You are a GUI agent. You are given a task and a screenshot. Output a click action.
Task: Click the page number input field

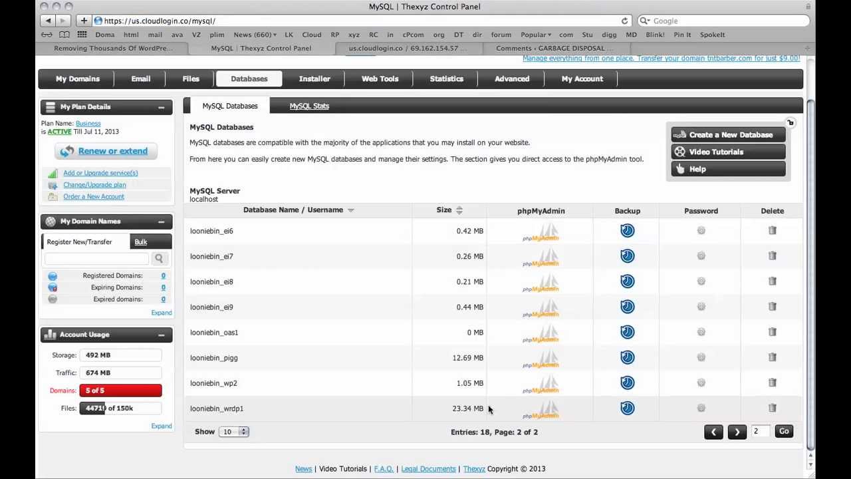(x=760, y=432)
